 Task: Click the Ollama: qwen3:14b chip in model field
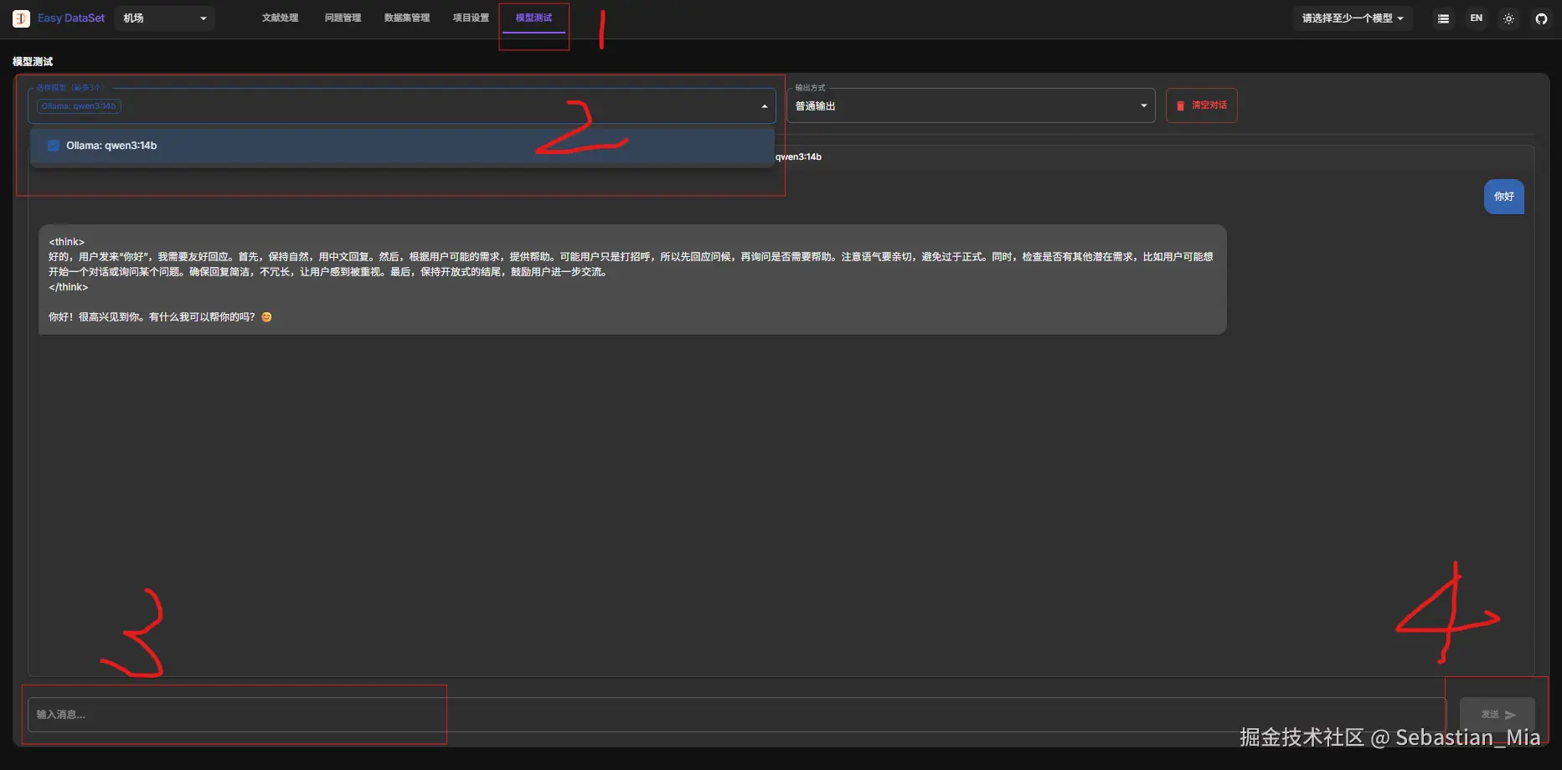[x=79, y=106]
